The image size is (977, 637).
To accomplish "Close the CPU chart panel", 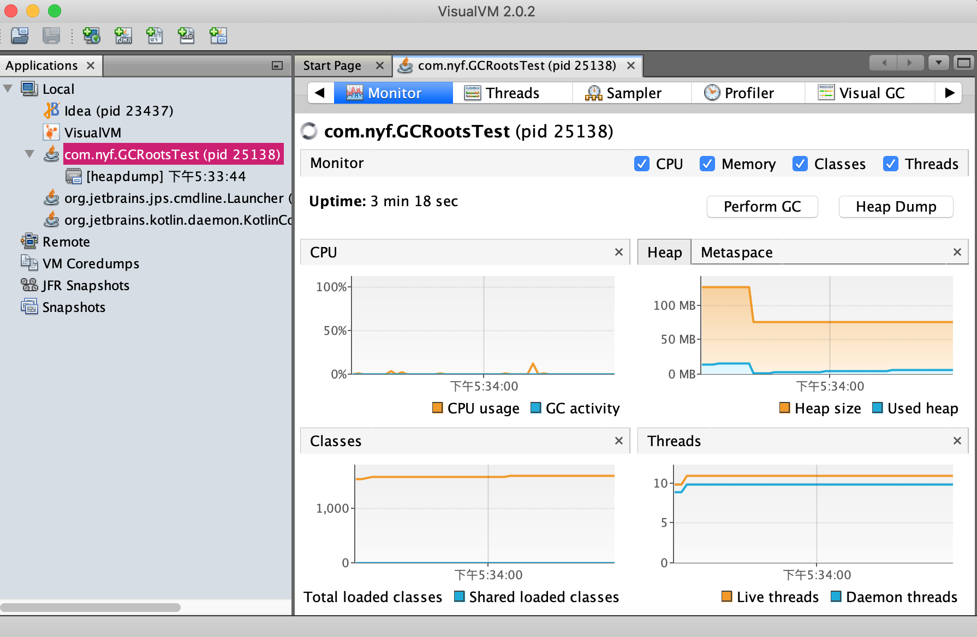I will (619, 252).
